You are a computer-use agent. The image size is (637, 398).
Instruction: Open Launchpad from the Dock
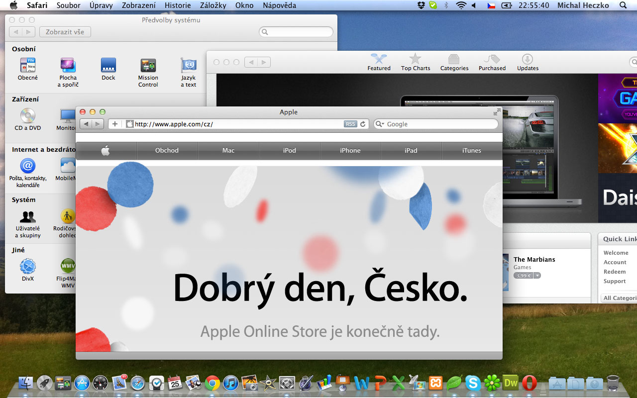[x=45, y=383]
